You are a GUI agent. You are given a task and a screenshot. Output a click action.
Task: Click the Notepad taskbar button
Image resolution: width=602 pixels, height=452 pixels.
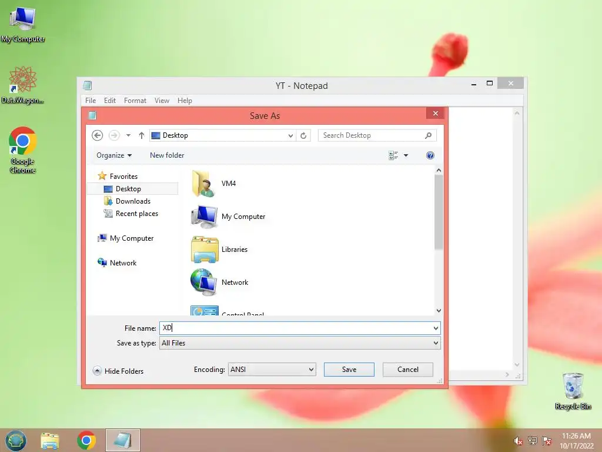123,440
